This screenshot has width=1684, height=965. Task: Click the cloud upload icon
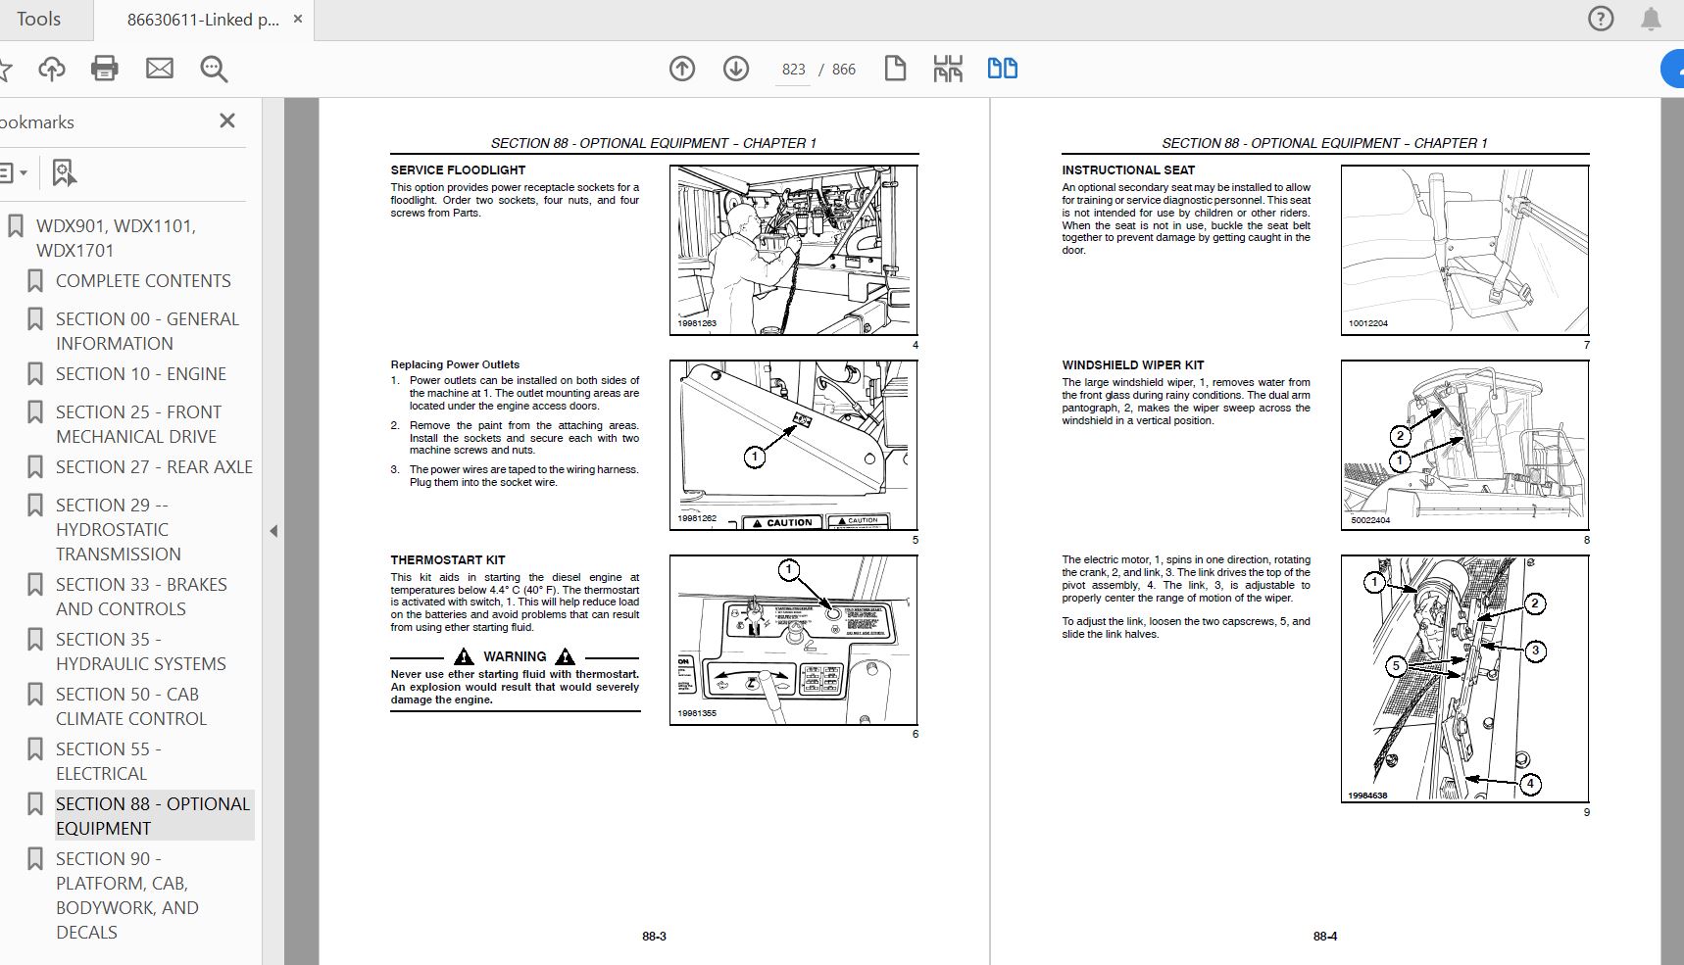[52, 69]
